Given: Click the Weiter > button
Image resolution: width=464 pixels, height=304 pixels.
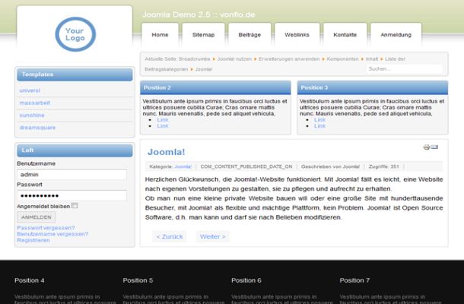Looking at the screenshot, I should point(212,236).
